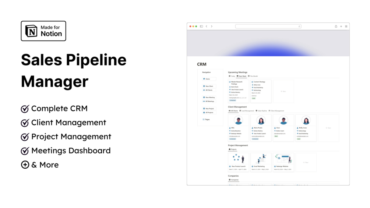Click the browser address bar
370x208 pixels.
coord(268,27)
